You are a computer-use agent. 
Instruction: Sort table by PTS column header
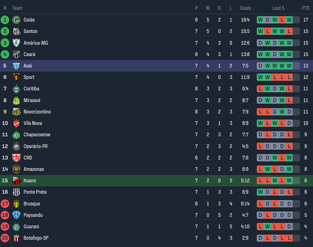click(x=305, y=8)
